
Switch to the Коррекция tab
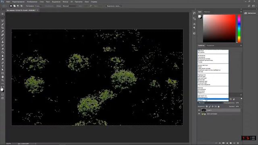coord(210,46)
